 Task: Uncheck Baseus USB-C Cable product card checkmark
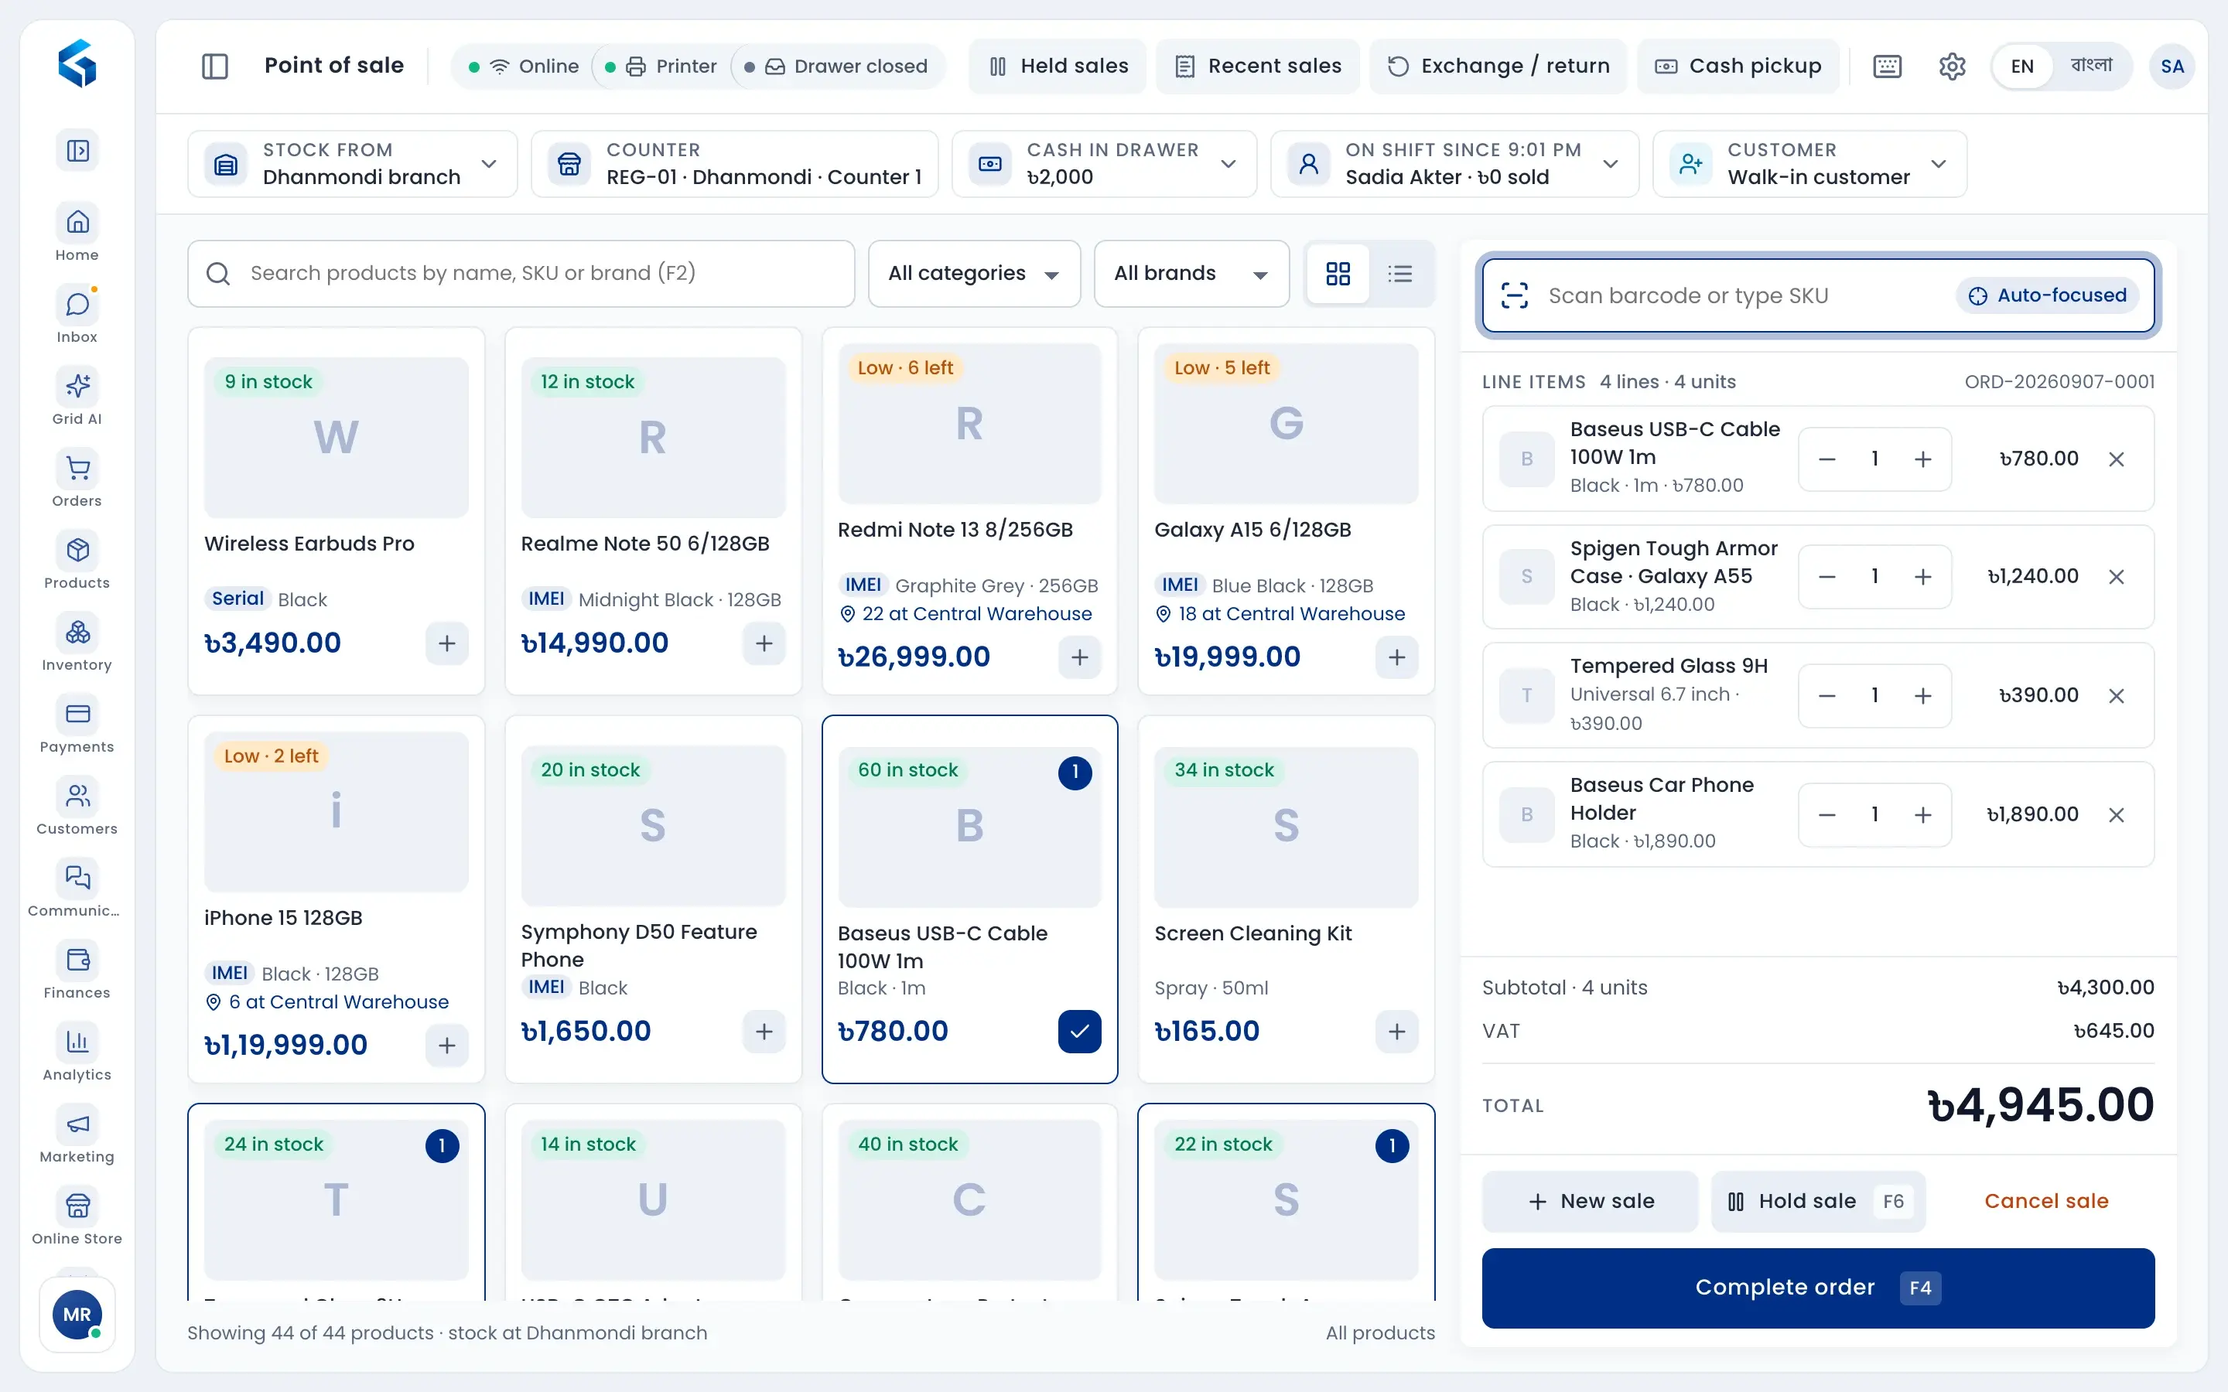1079,1031
